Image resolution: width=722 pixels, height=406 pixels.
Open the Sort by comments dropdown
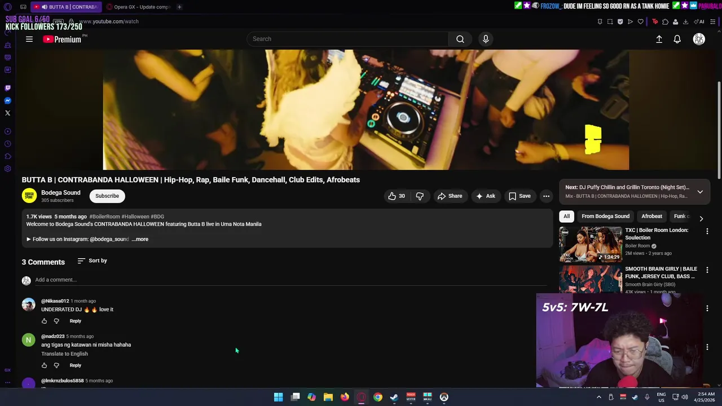tap(92, 261)
